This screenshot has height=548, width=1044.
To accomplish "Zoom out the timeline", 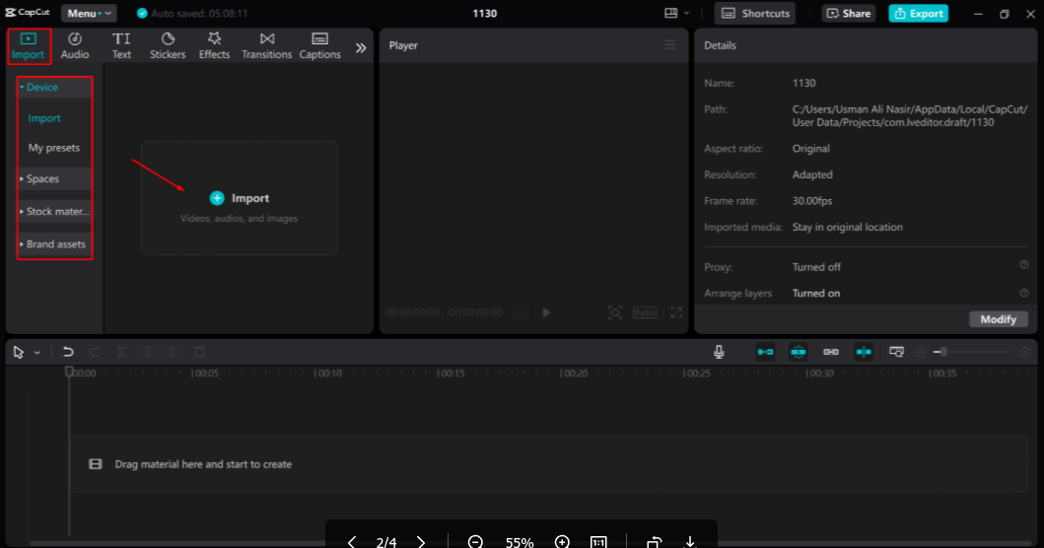I will point(920,352).
